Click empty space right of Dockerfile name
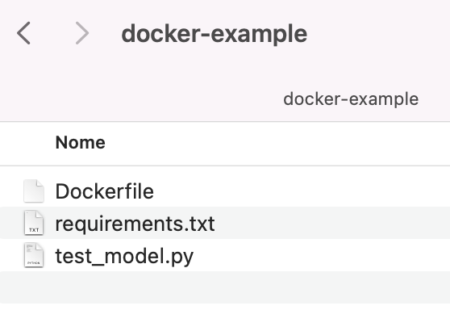 (302, 191)
